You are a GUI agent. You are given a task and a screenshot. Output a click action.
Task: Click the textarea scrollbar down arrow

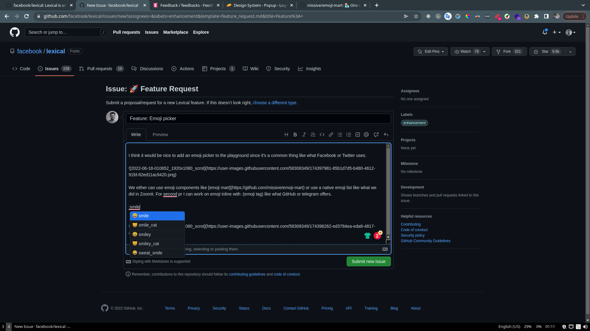pyautogui.click(x=388, y=237)
